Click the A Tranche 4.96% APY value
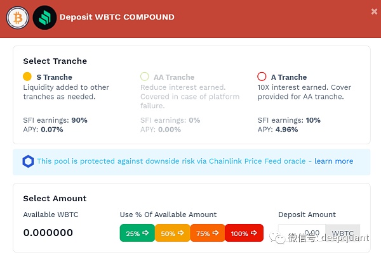This screenshot has height=255, width=381. (286, 130)
